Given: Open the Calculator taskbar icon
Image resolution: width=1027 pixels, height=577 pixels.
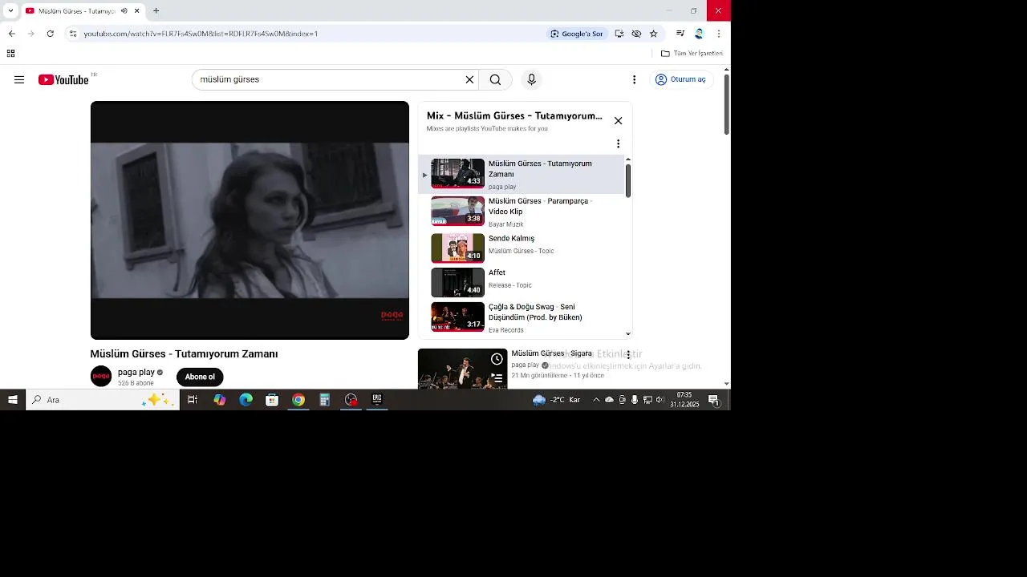Looking at the screenshot, I should [x=325, y=400].
